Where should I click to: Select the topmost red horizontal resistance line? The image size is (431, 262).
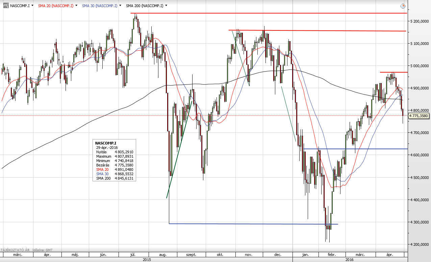[269, 13]
